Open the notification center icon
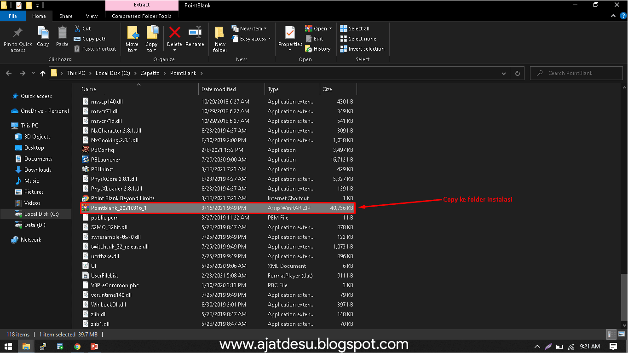Viewport: 628px width, 353px height. tap(613, 346)
